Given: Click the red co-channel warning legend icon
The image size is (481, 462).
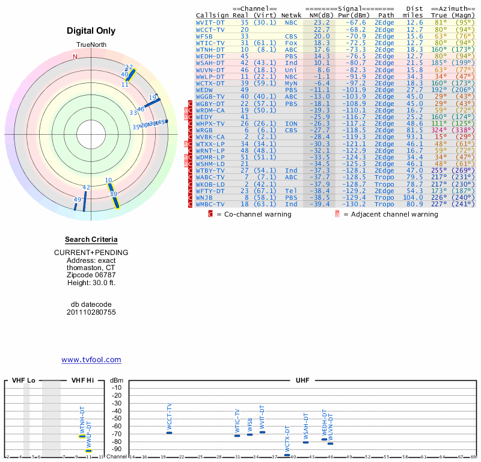Looking at the screenshot, I should pos(210,214).
